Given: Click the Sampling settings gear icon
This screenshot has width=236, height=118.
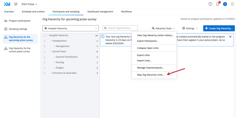Looking at the screenshot, I should tap(6, 29).
